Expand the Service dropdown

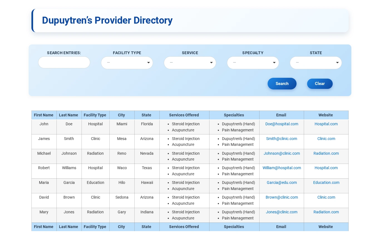[190, 63]
